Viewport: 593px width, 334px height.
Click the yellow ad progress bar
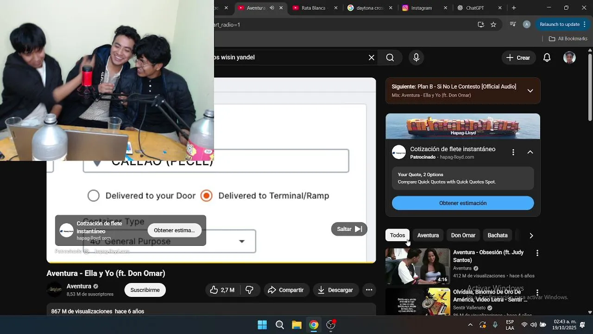coord(211,263)
